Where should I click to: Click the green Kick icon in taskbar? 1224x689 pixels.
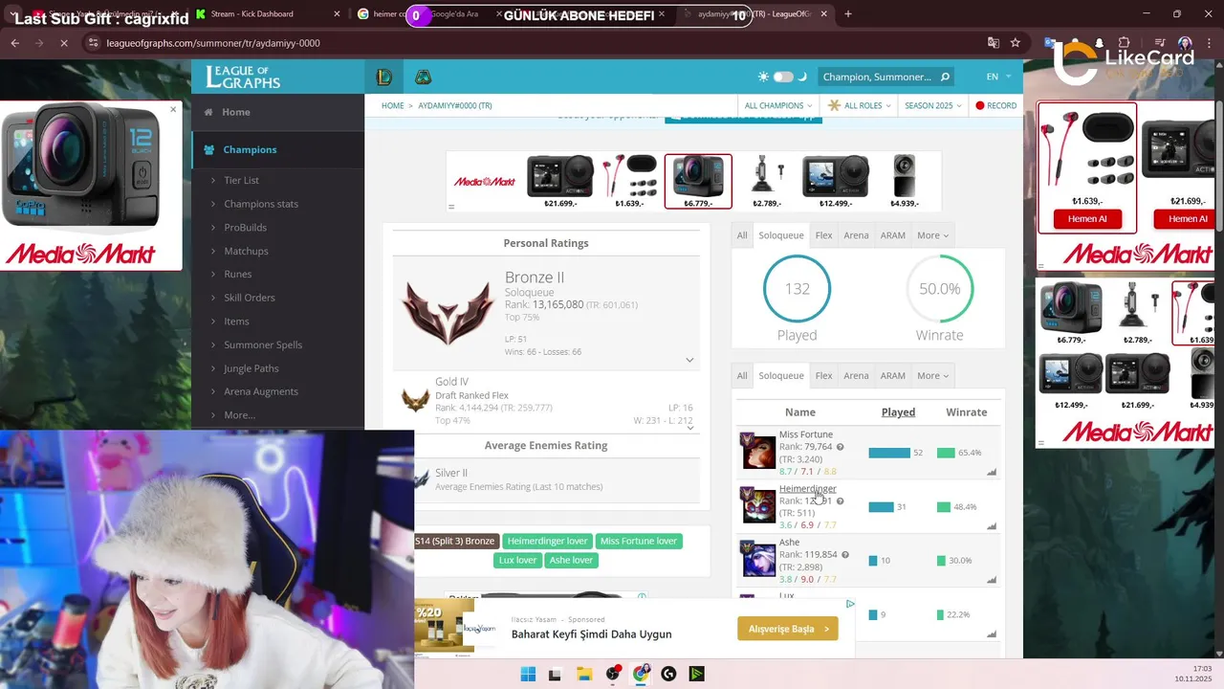(696, 674)
